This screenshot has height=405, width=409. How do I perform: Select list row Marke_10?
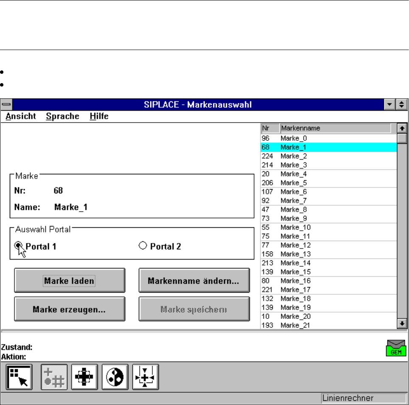329,227
